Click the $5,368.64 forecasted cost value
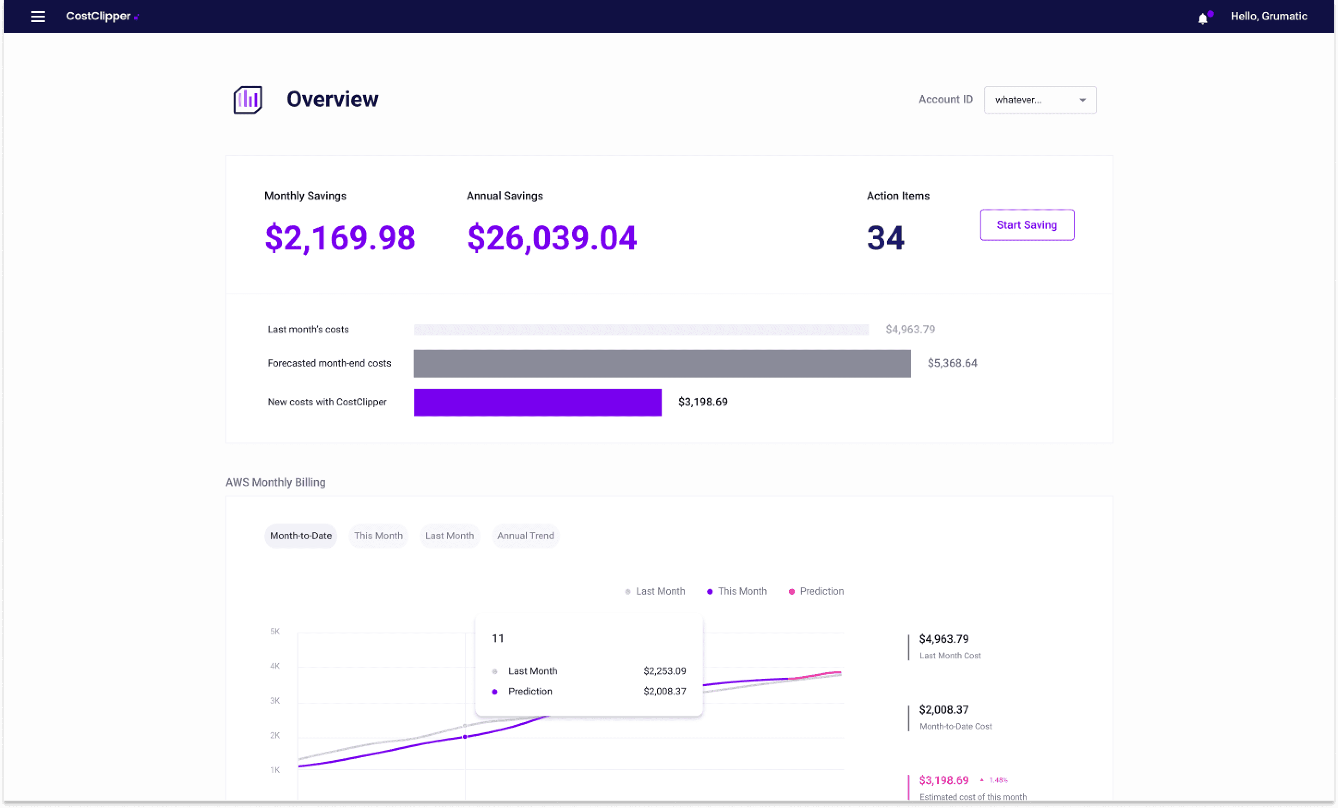The height and width of the screenshot is (808, 1338). 952,363
